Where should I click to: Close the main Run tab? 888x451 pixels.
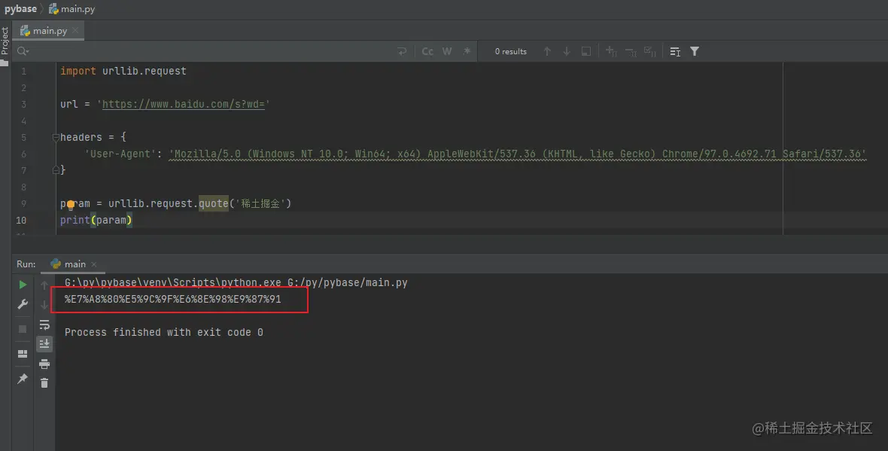point(94,264)
